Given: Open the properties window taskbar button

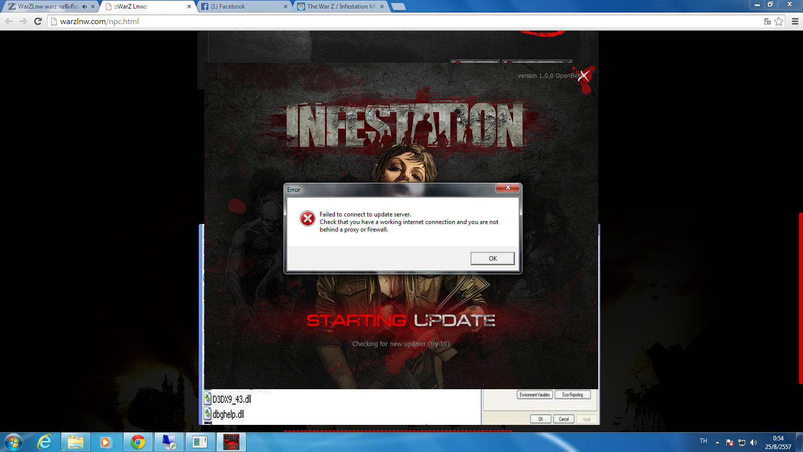Looking at the screenshot, I should pos(200,442).
